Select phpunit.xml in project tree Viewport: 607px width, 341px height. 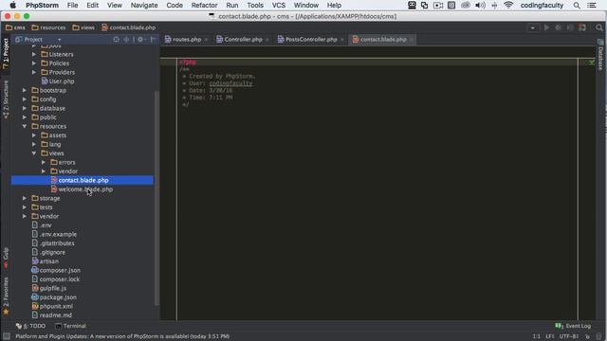click(52, 306)
